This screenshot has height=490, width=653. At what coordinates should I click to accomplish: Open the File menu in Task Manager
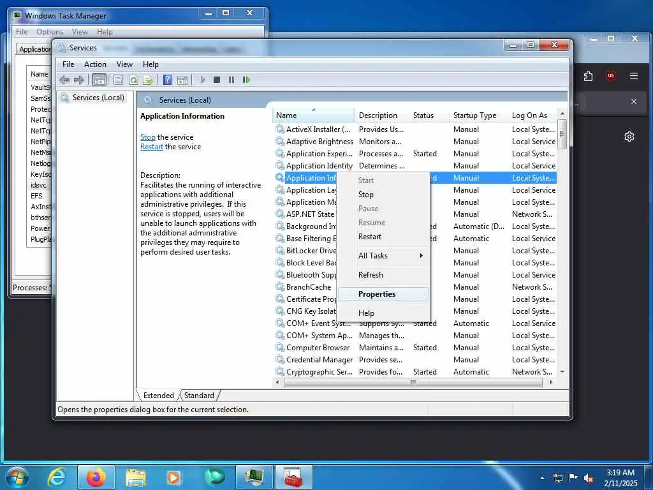(21, 32)
